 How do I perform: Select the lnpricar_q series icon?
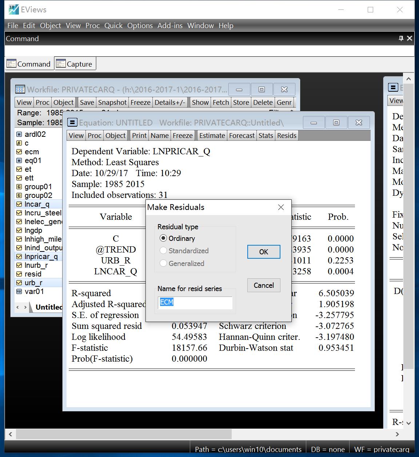click(x=19, y=257)
